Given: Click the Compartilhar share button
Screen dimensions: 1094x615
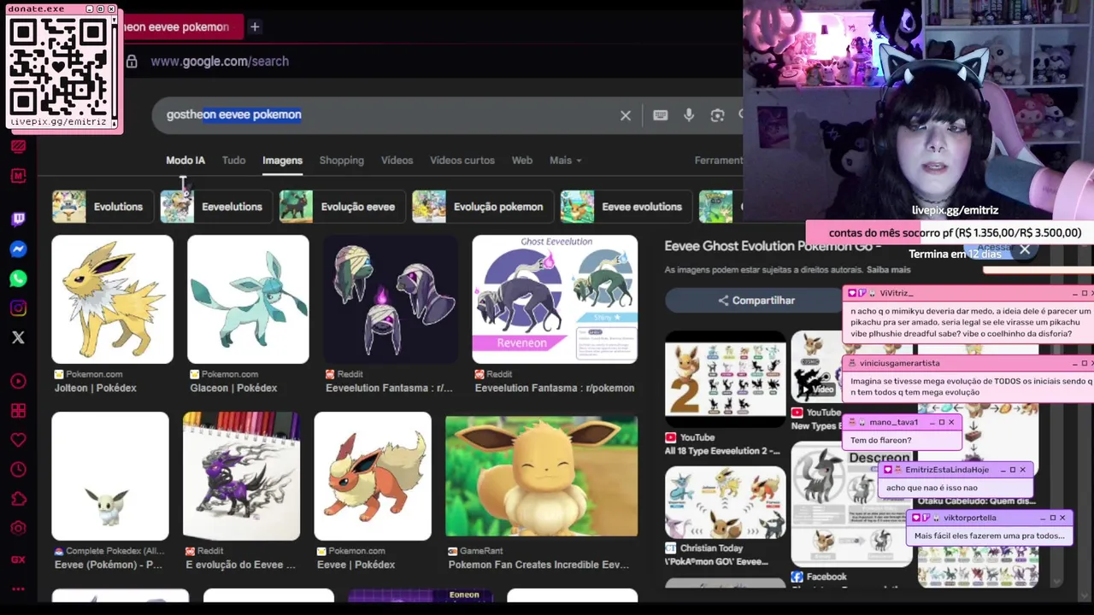Looking at the screenshot, I should pos(756,301).
